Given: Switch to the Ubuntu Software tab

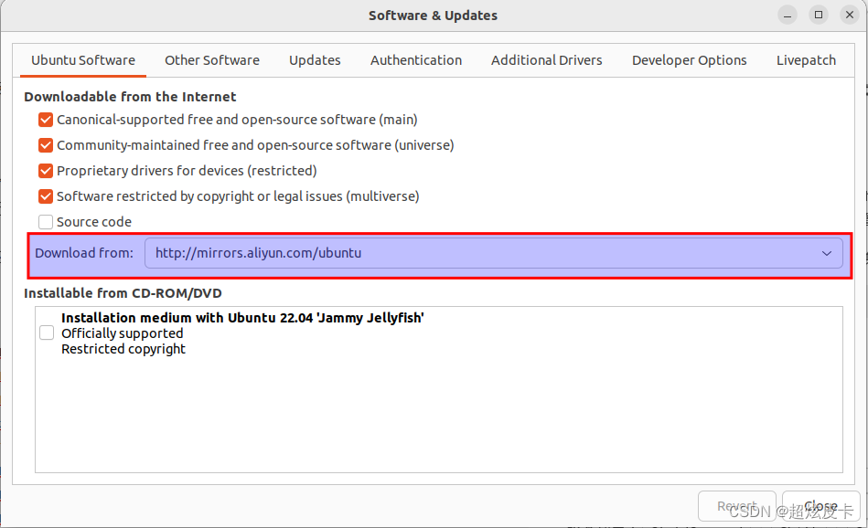Looking at the screenshot, I should (83, 60).
